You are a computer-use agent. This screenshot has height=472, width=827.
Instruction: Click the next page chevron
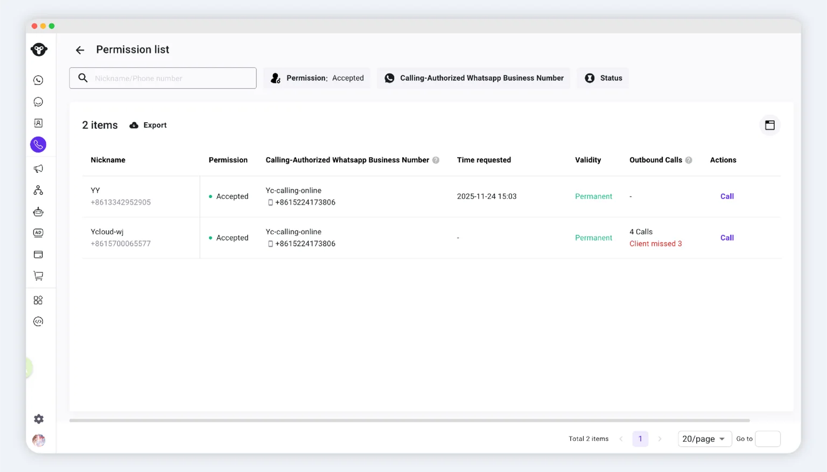click(660, 439)
